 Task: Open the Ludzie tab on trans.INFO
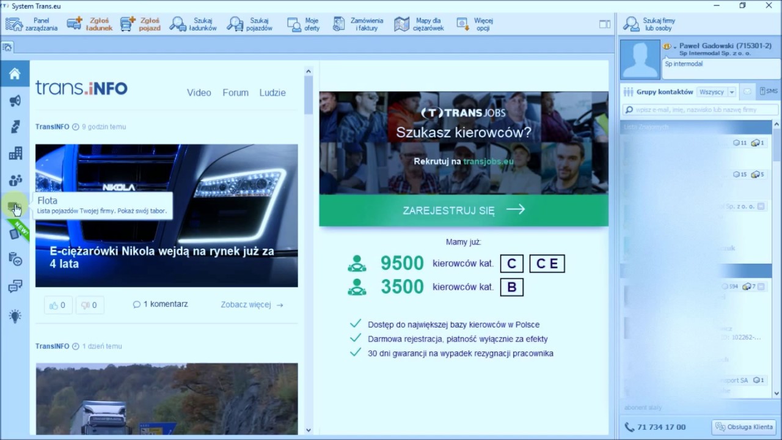point(272,93)
